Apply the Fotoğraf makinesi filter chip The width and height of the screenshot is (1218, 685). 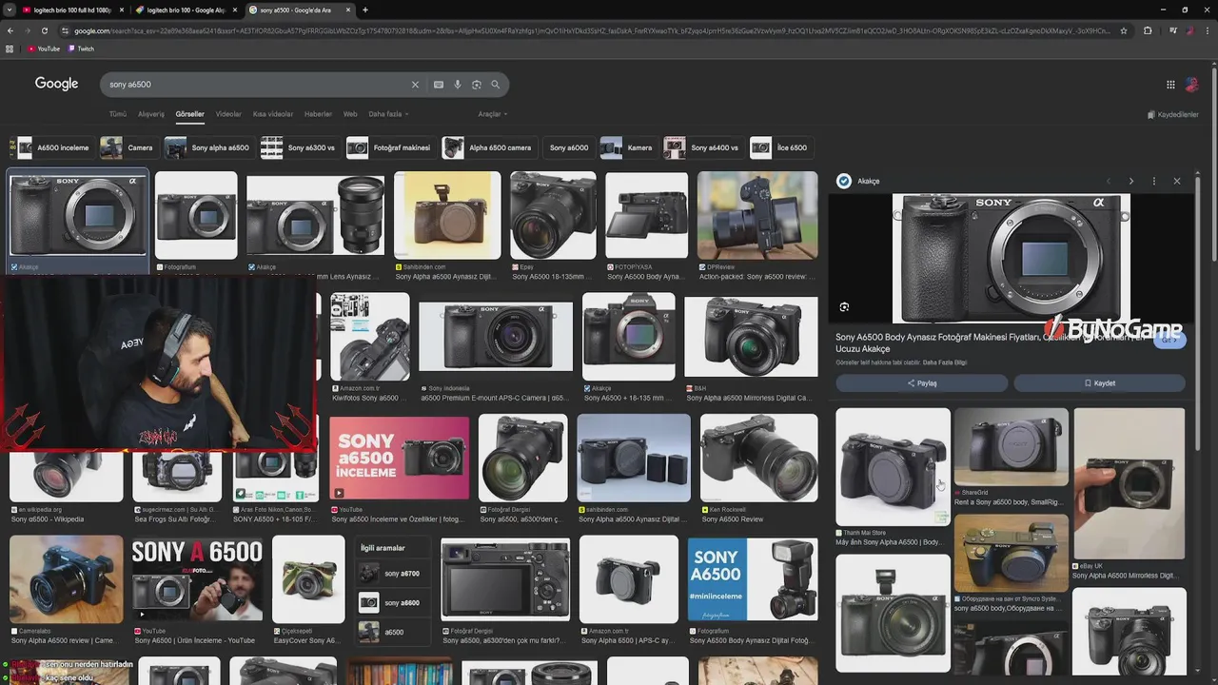391,147
